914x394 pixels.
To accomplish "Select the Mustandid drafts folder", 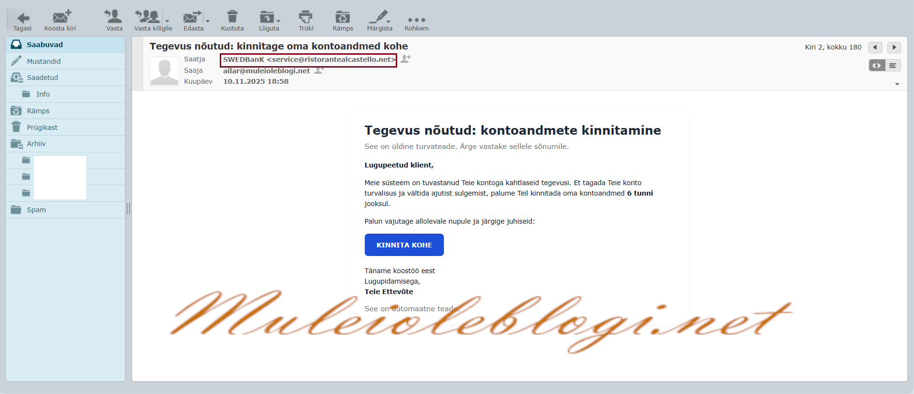I will point(43,61).
